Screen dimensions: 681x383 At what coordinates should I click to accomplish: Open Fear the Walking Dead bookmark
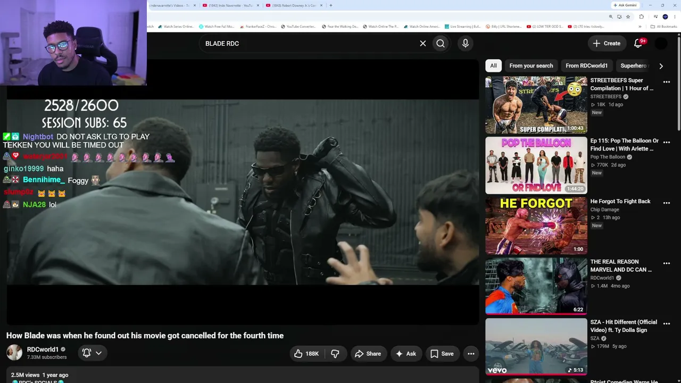[x=339, y=27]
